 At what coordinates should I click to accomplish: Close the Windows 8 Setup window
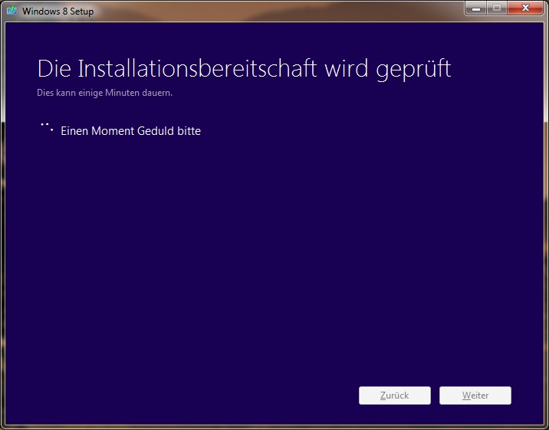coord(526,8)
